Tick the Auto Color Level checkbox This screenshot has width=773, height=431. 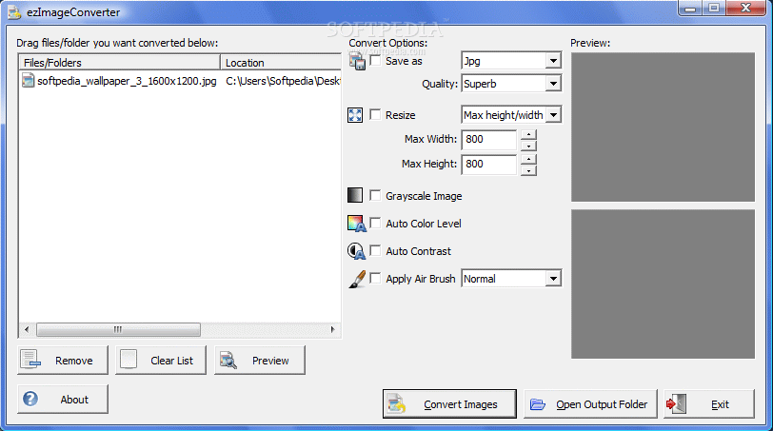point(375,224)
